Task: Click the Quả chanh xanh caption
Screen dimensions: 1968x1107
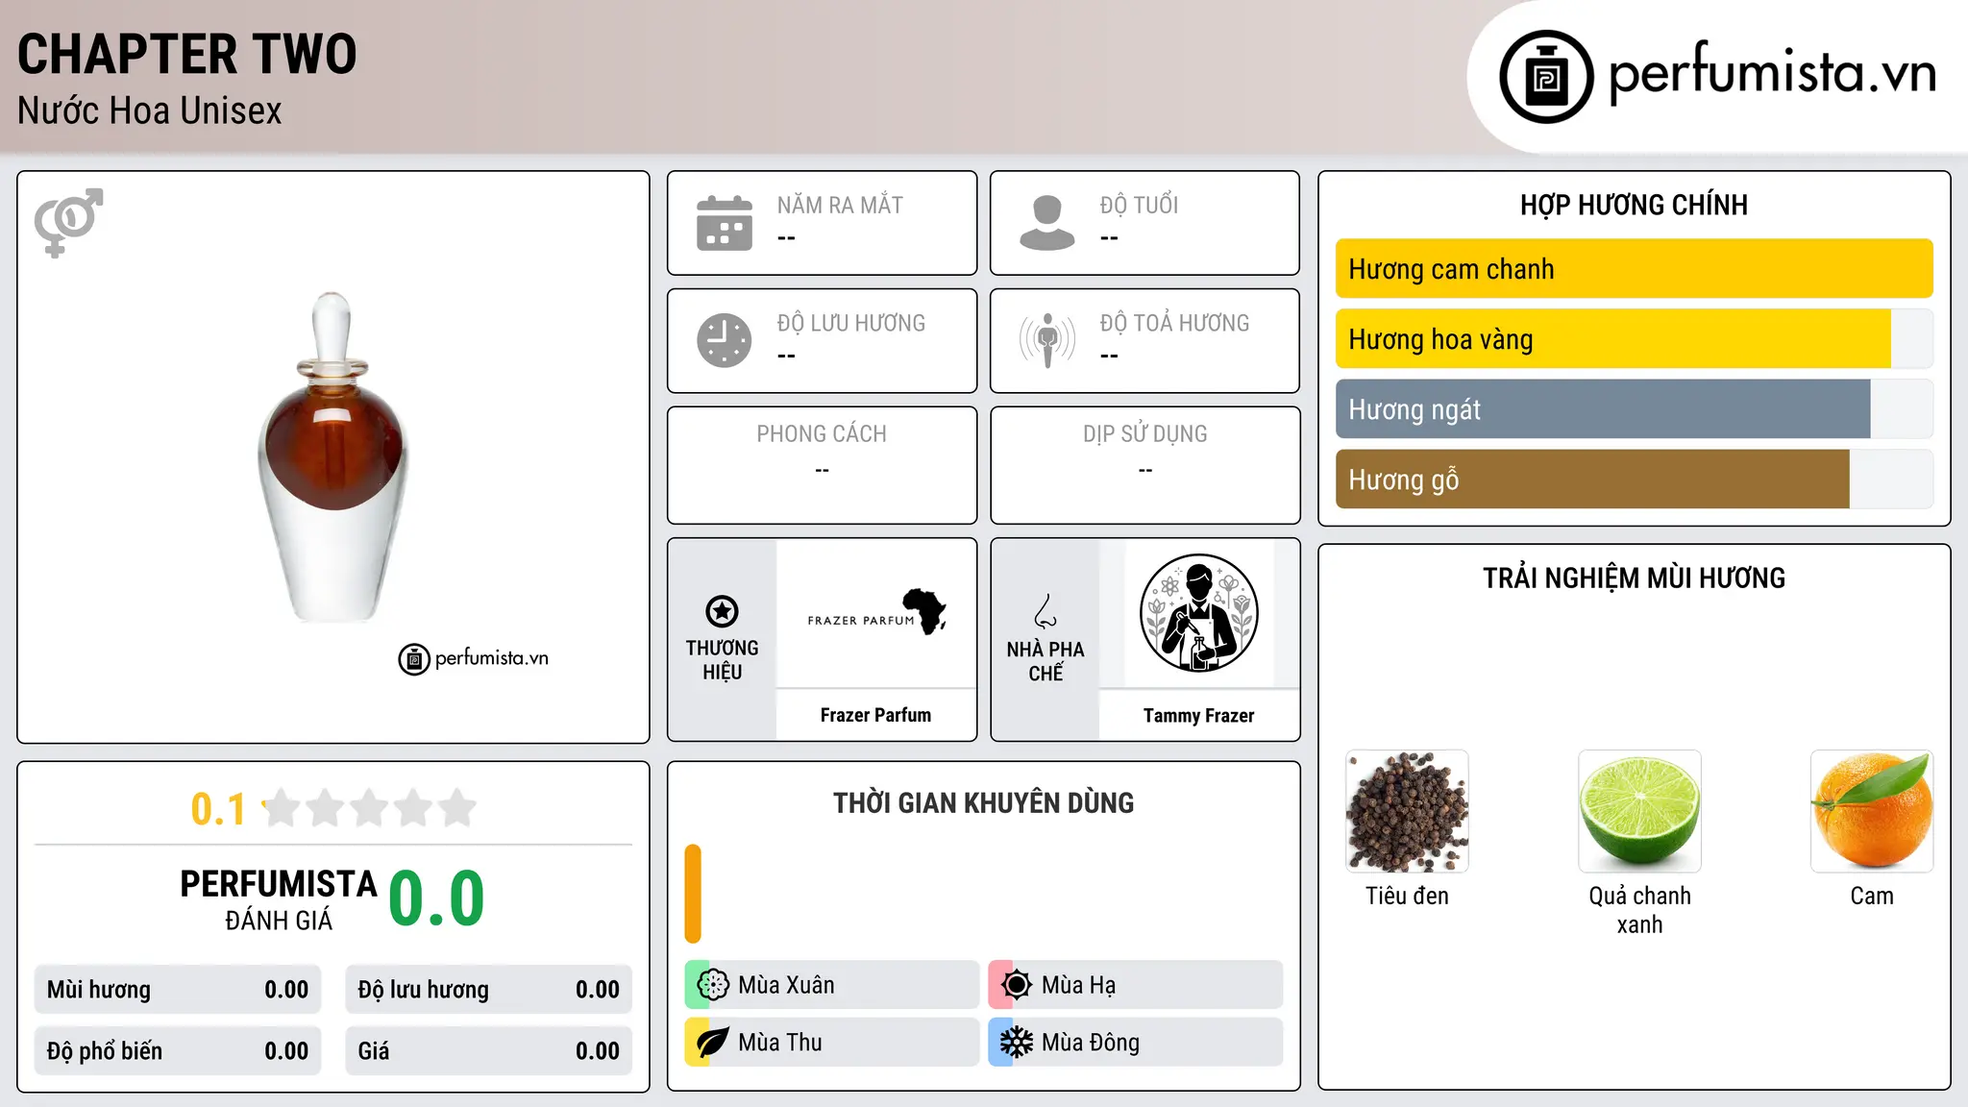Action: pyautogui.click(x=1639, y=910)
